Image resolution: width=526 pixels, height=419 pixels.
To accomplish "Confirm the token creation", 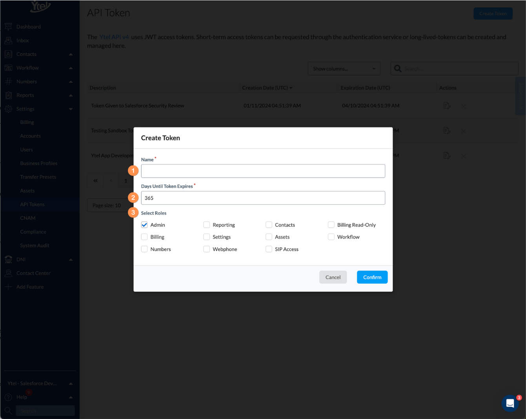I will 372,277.
